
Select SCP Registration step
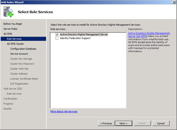point(19,84)
